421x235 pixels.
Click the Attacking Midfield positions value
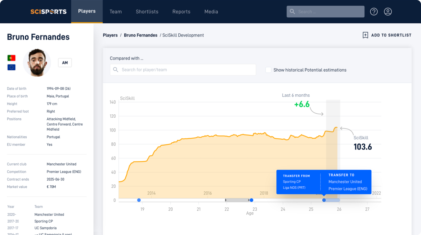point(61,119)
